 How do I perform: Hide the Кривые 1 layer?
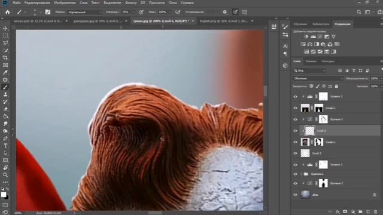coord(295,119)
